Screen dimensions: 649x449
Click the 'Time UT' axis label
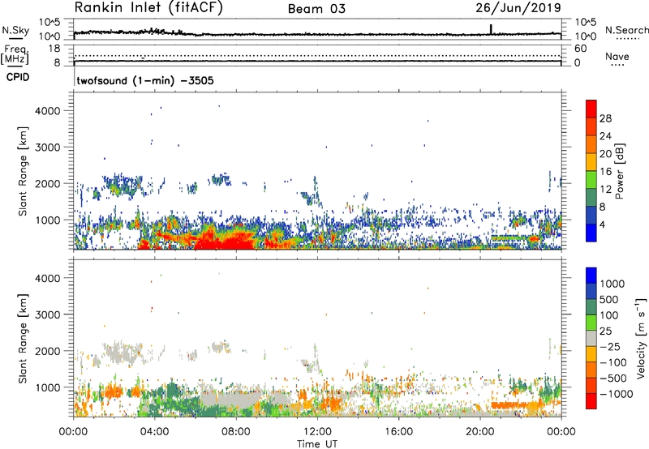(317, 444)
